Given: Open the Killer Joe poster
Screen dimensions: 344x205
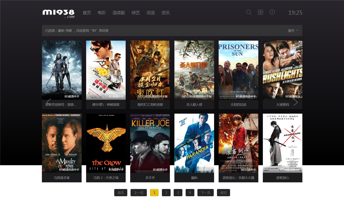Looking at the screenshot, I should tap(150, 143).
